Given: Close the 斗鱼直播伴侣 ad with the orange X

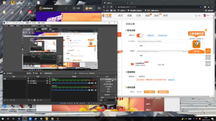Looking at the screenshot, I should pos(206,30).
